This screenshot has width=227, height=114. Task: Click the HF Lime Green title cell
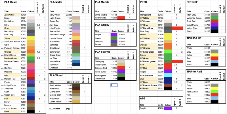point(148,52)
